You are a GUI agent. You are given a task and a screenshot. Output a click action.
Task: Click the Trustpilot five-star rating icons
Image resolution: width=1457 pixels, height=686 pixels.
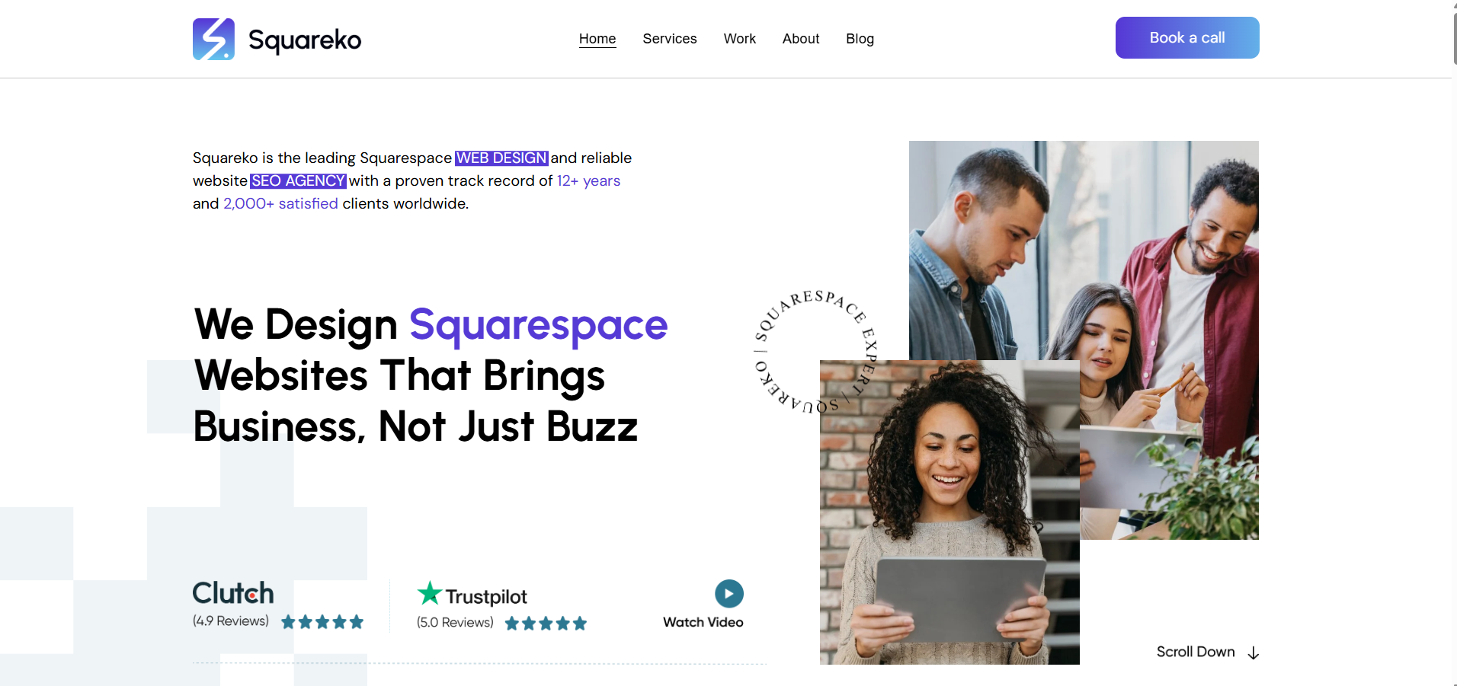pyautogui.click(x=546, y=624)
